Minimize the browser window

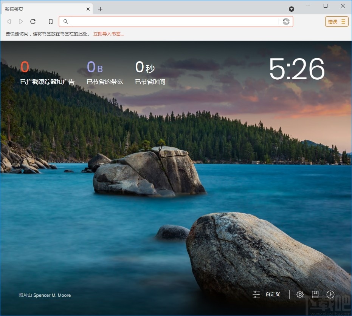pos(308,6)
